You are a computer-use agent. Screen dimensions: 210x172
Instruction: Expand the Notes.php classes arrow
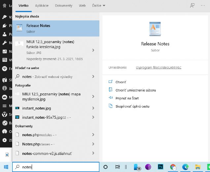point(93,144)
